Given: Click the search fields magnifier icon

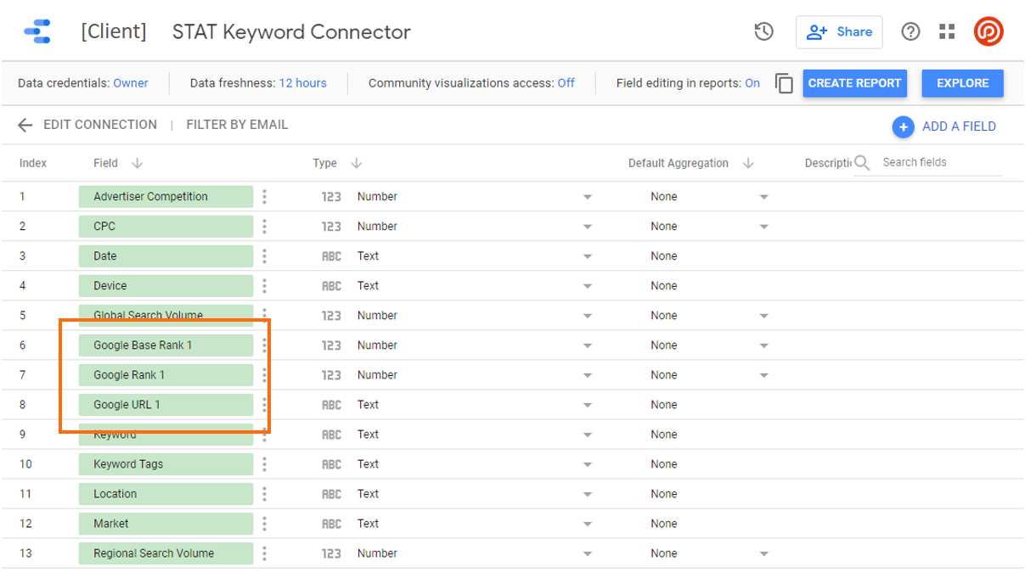Looking at the screenshot, I should [x=862, y=163].
